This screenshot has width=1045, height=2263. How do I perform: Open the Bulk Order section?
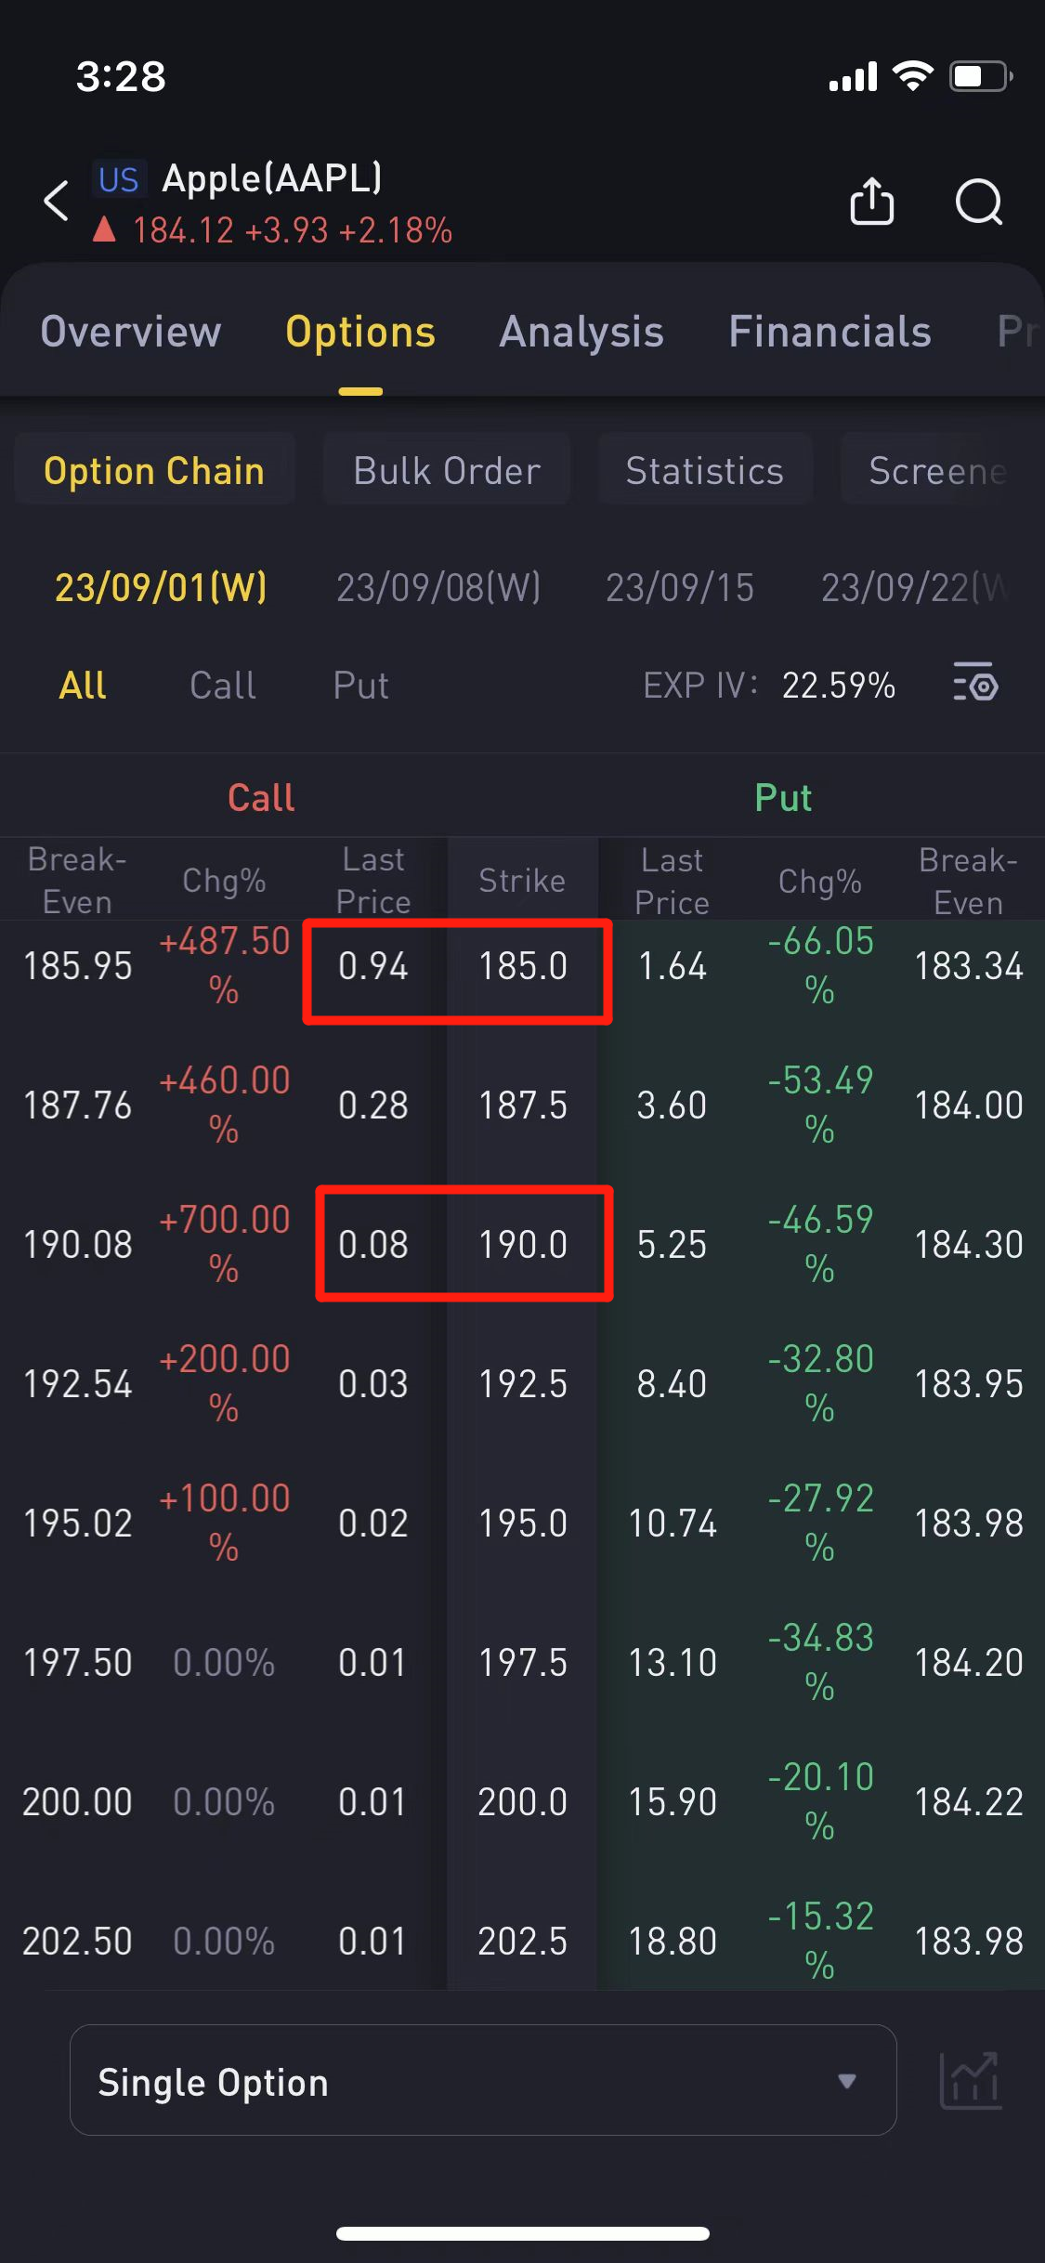coord(447,470)
